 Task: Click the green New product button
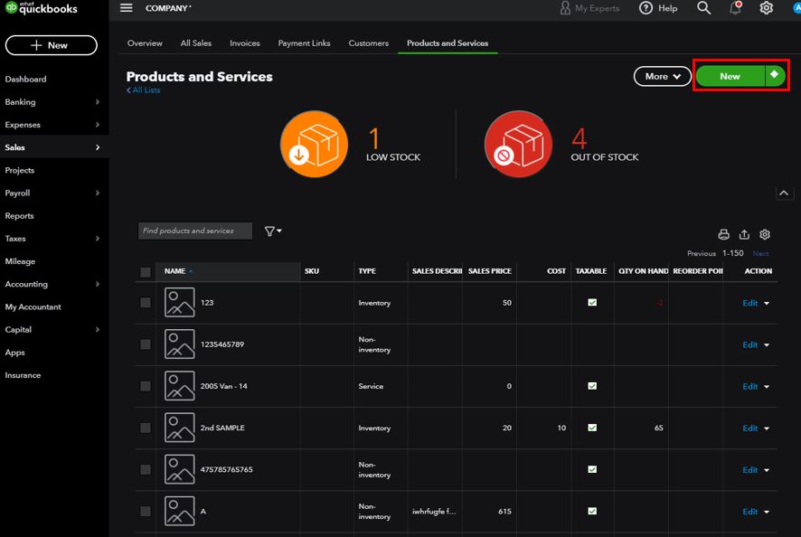tap(730, 77)
